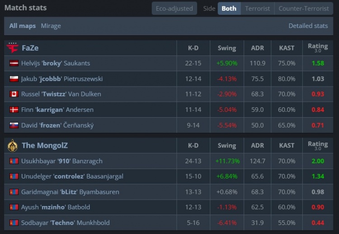This screenshot has width=339, height=234.
Task: Click The MongolZ team logo icon
Action: pos(13,145)
